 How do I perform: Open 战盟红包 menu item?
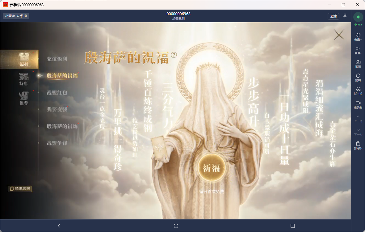click(57, 92)
